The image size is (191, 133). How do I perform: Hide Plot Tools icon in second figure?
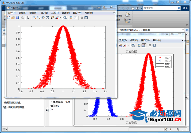pyautogui.click(x=150, y=45)
